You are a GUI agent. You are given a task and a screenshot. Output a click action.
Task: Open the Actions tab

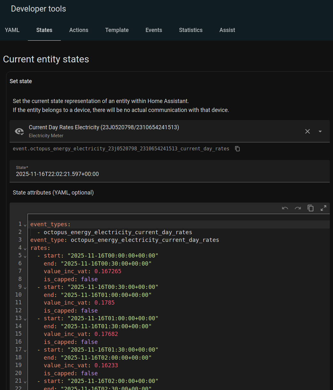[79, 30]
